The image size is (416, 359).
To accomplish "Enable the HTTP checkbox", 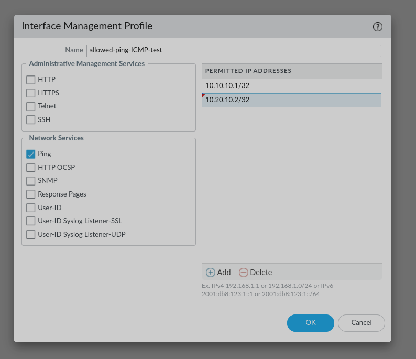I will point(31,80).
